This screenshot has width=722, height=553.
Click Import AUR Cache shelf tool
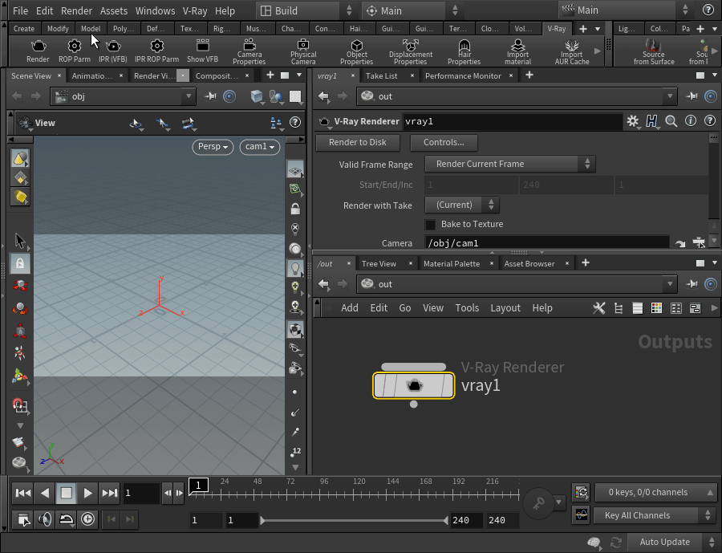click(572, 51)
